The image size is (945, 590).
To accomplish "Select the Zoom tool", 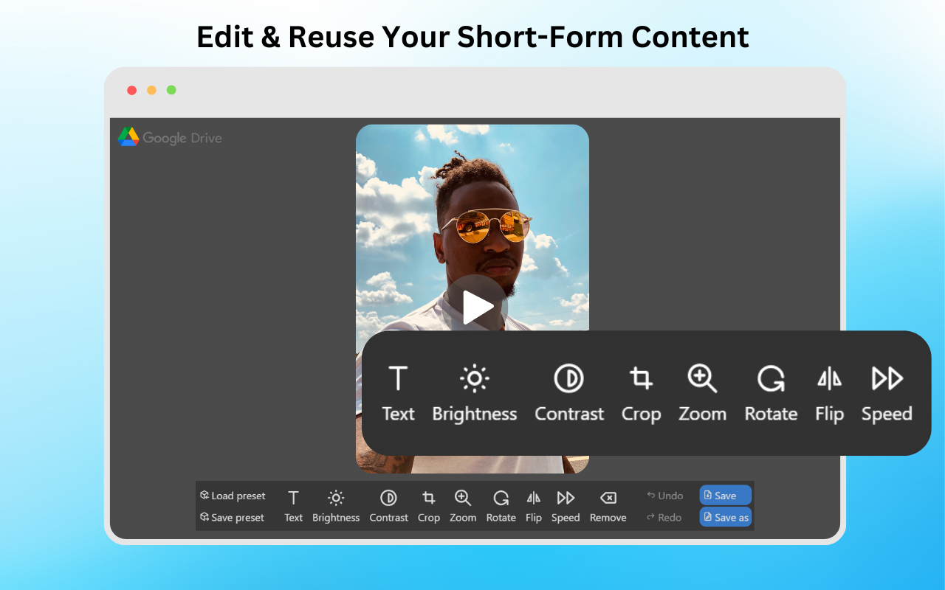I will tap(702, 393).
